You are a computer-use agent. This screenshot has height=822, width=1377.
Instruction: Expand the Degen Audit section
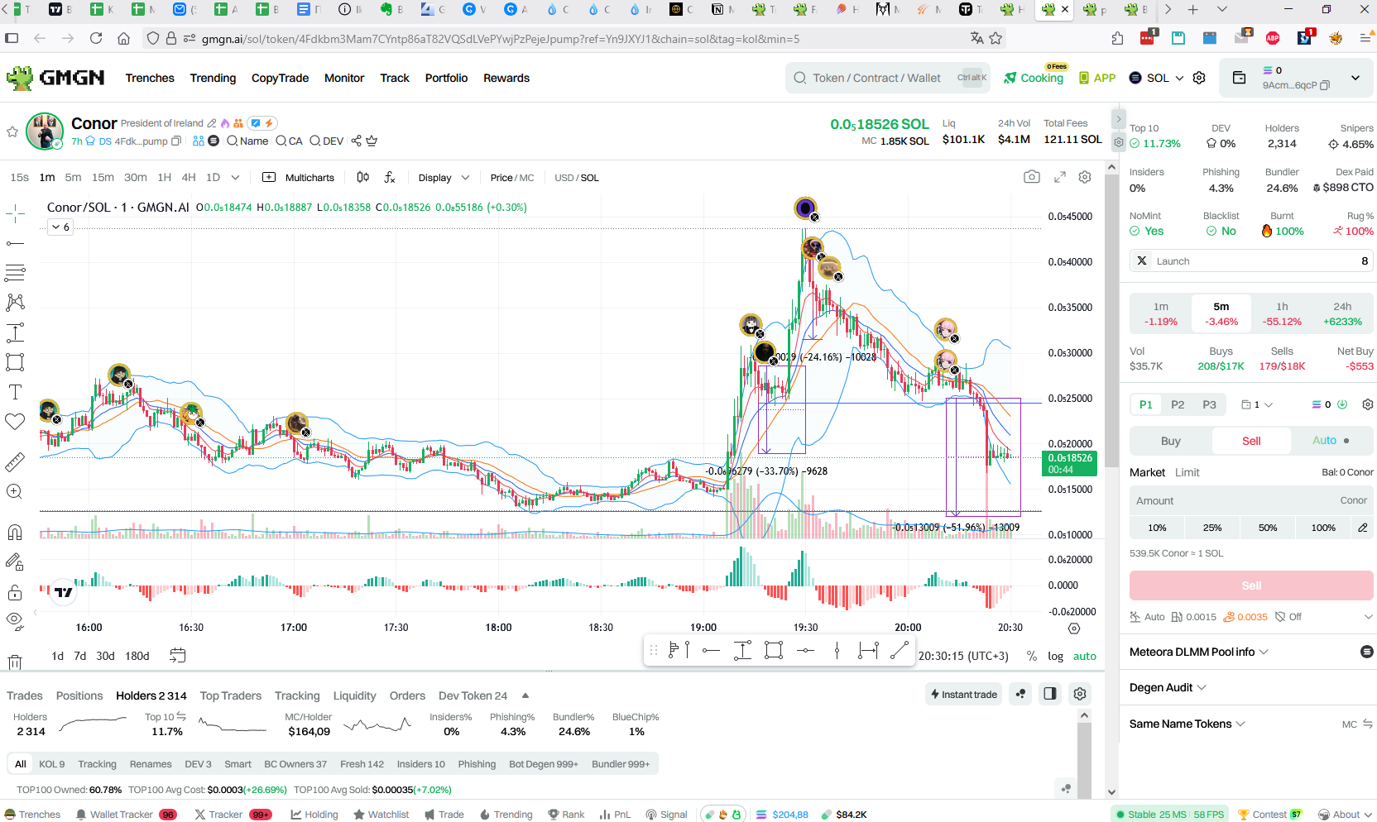[x=1168, y=687]
